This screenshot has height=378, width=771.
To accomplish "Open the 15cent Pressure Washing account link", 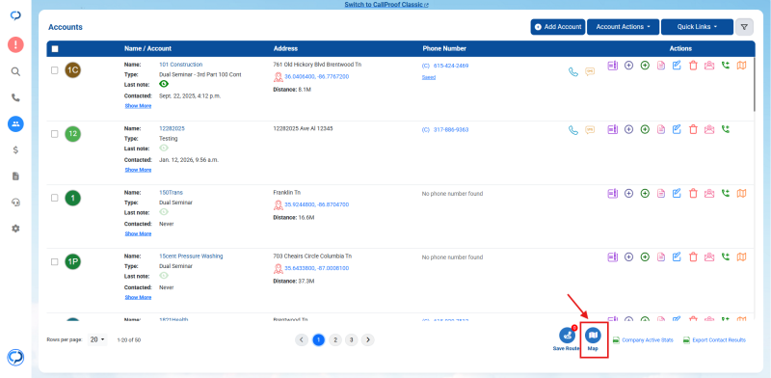I will click(191, 256).
